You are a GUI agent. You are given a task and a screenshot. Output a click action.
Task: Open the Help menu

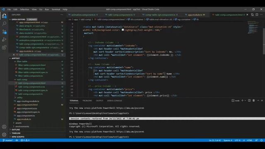(x=65, y=10)
